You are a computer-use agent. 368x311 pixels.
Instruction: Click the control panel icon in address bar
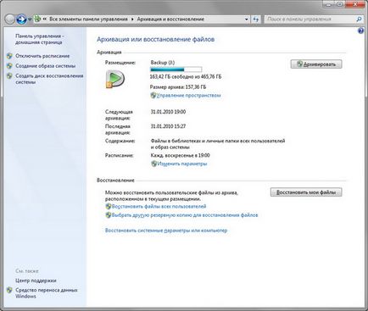37,19
